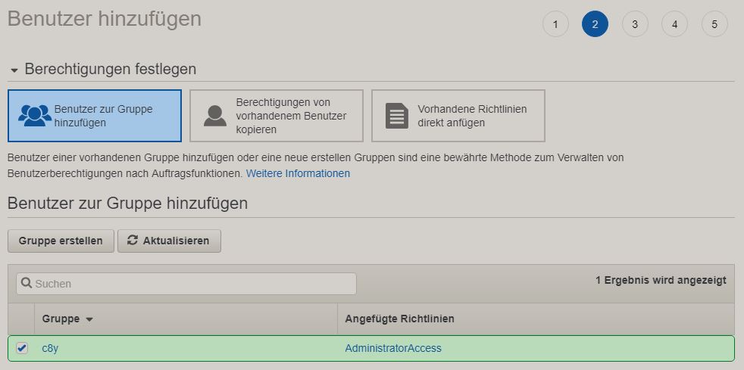Open wizard step 5
The width and height of the screenshot is (744, 370).
714,24
